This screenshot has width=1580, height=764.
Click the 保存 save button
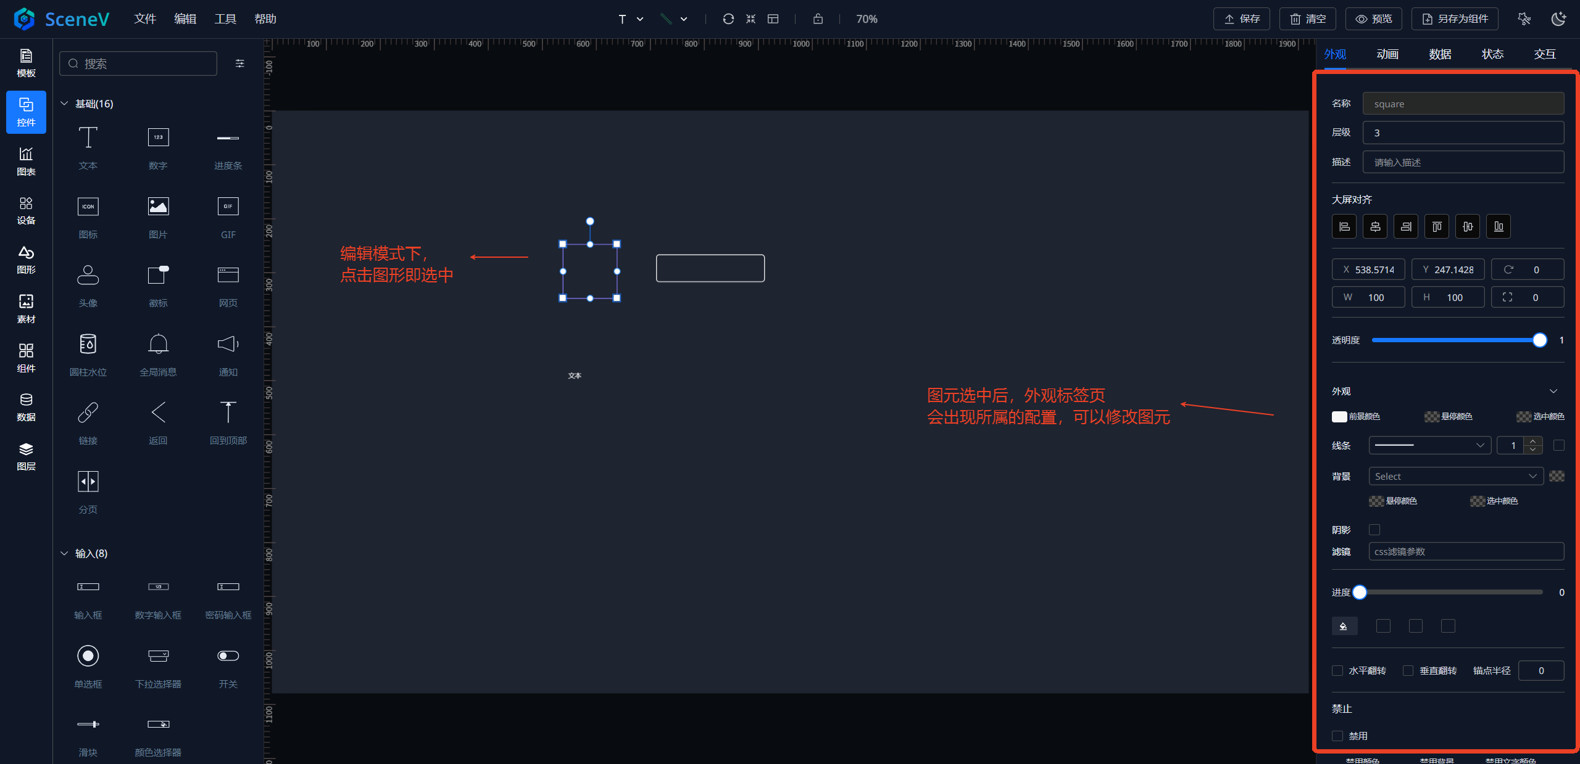click(1241, 19)
